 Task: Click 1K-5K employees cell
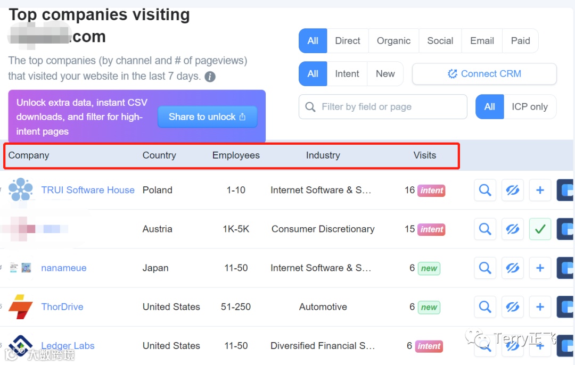click(236, 229)
